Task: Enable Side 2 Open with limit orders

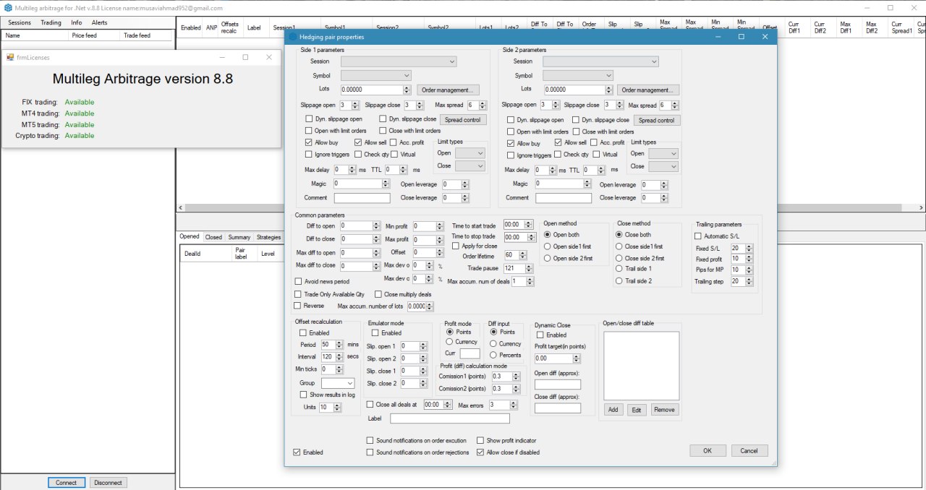Action: [511, 132]
